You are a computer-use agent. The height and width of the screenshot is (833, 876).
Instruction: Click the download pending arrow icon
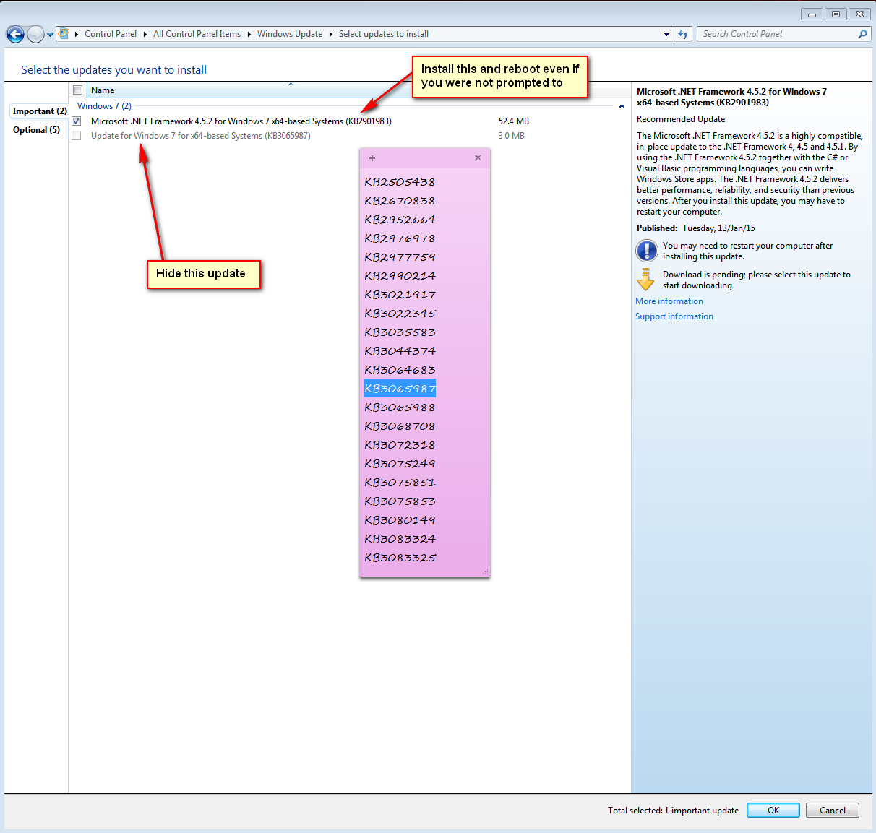click(645, 280)
